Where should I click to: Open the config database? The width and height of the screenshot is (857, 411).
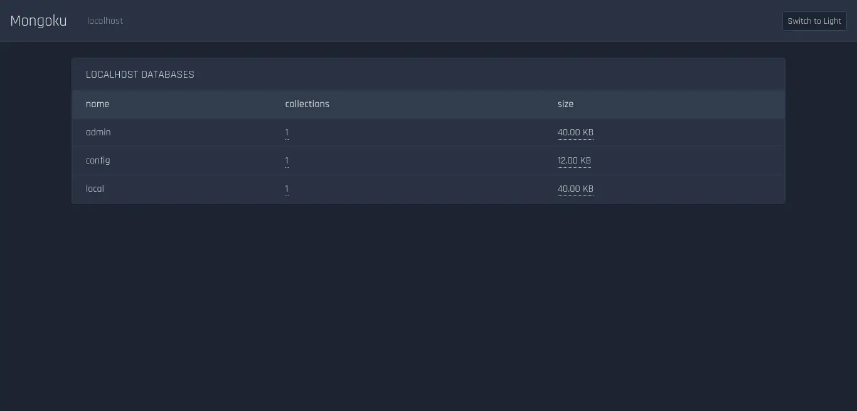(x=98, y=160)
